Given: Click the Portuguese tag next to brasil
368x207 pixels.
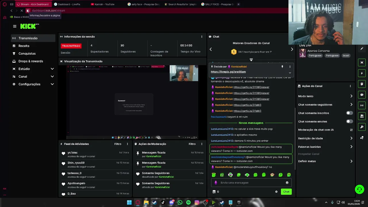Looking at the screenshot, I should point(332,55).
